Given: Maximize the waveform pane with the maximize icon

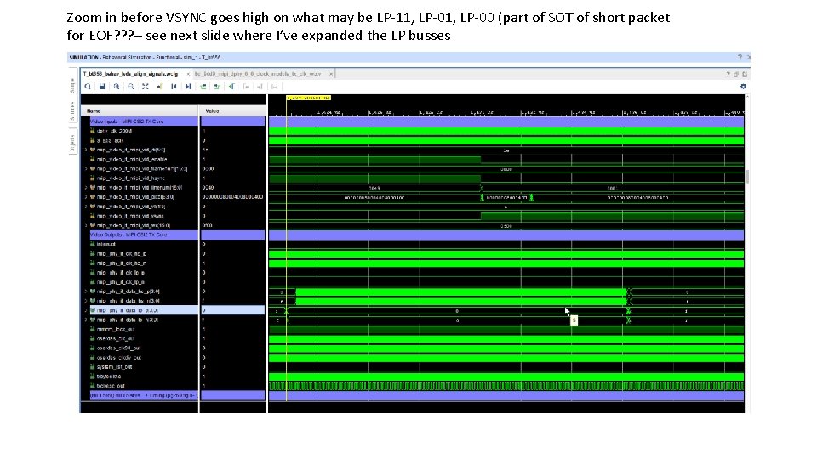Looking at the screenshot, I should tap(745, 74).
